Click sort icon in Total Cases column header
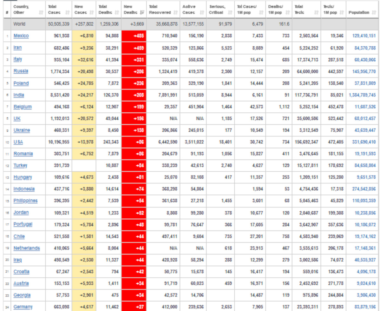The width and height of the screenshot is (381, 311). point(67,13)
